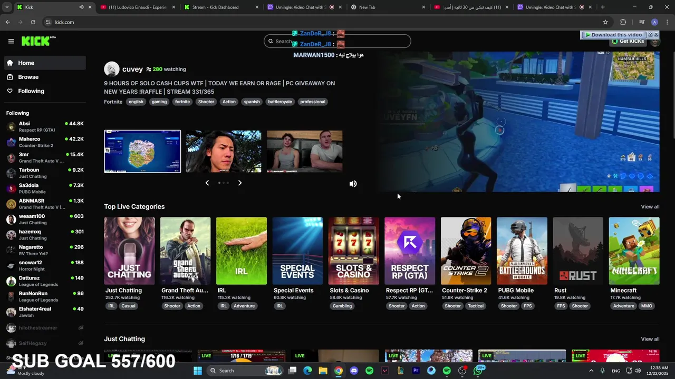Show previous featured stream with left arrow
Image resolution: width=675 pixels, height=379 pixels.
(207, 183)
